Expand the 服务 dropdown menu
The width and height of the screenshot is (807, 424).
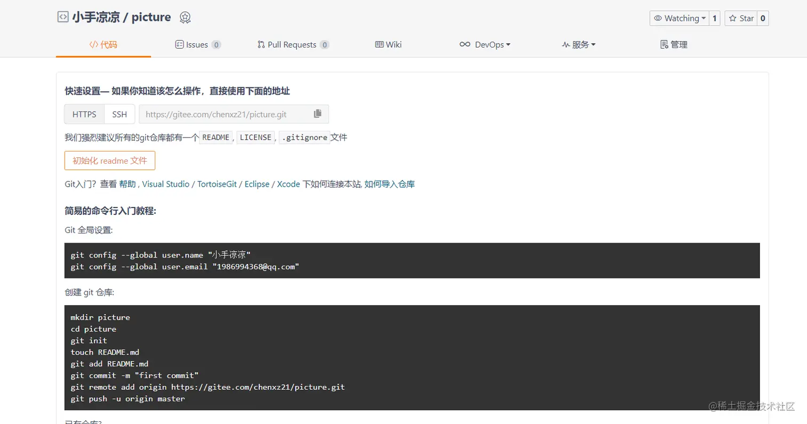point(579,45)
